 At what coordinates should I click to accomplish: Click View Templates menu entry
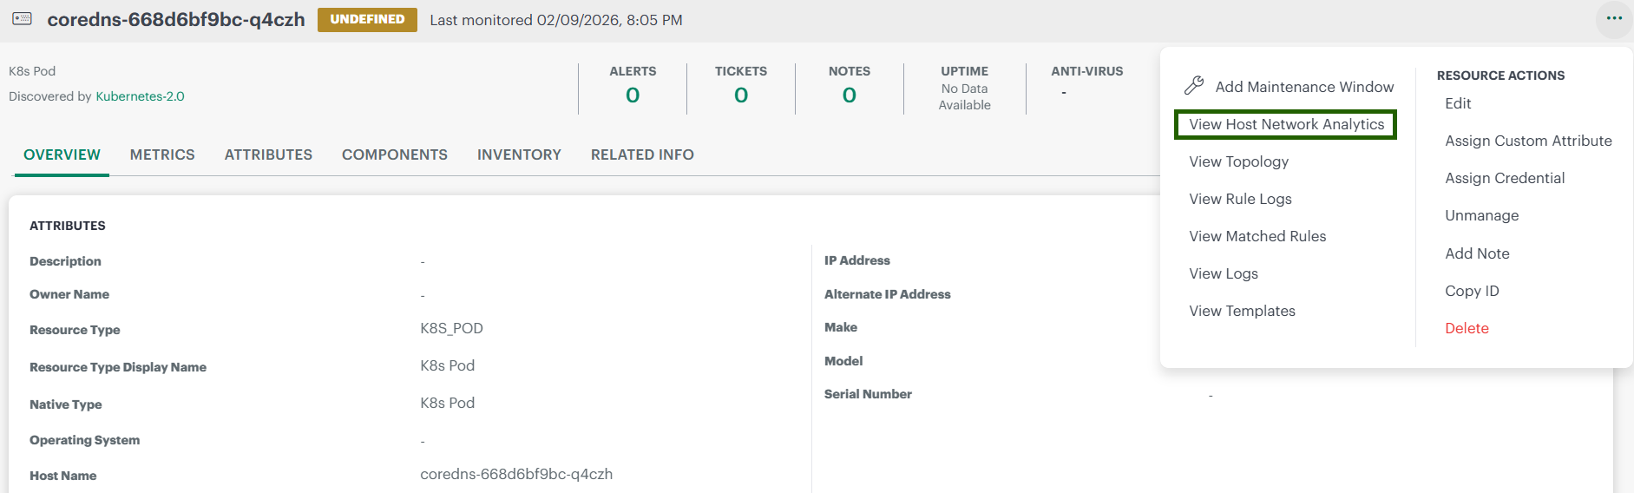point(1242,311)
